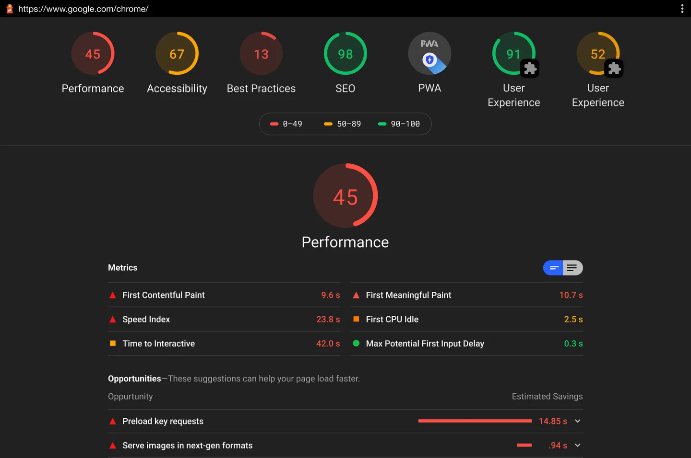Click the large Performance heading below the gauge
Viewport: 691px width, 458px height.
(x=345, y=242)
